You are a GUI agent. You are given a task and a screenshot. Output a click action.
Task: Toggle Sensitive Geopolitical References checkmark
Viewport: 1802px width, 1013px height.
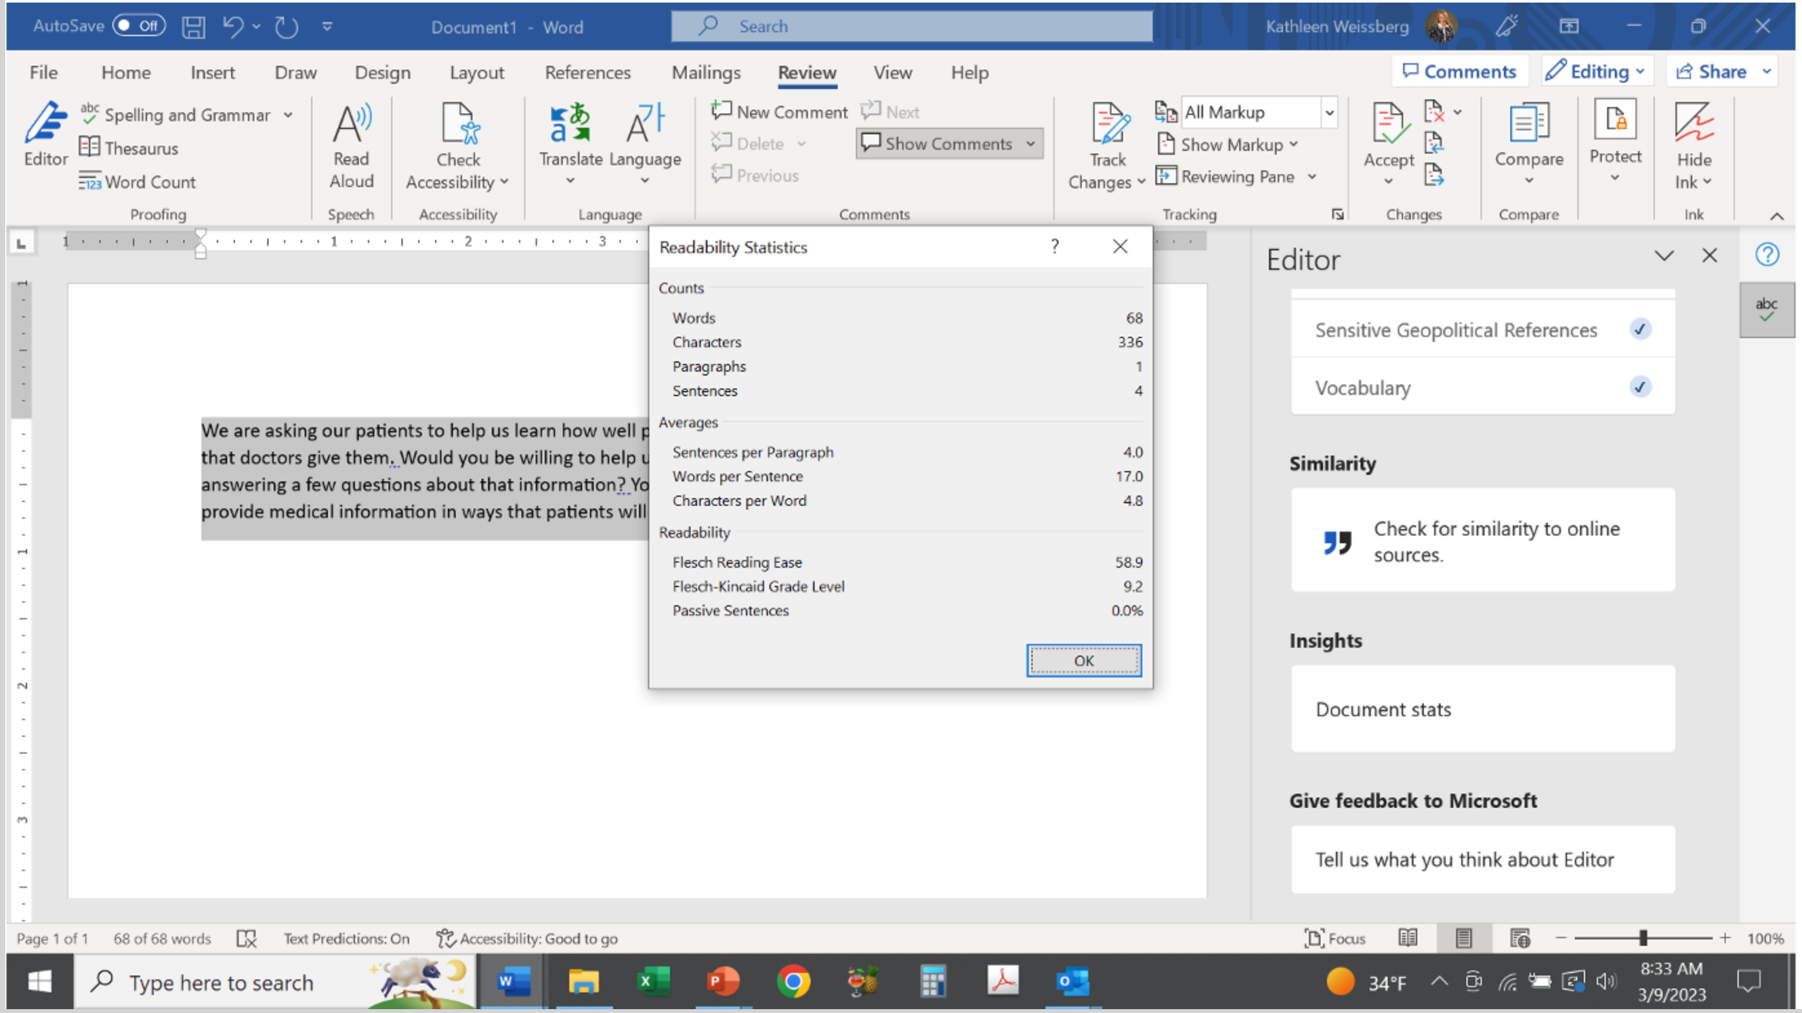(x=1641, y=329)
